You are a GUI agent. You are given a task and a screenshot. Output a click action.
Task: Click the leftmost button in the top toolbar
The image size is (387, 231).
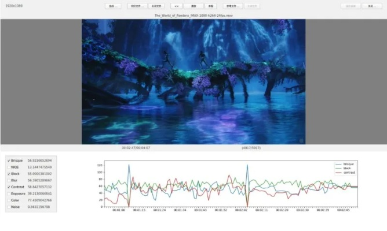pos(113,6)
